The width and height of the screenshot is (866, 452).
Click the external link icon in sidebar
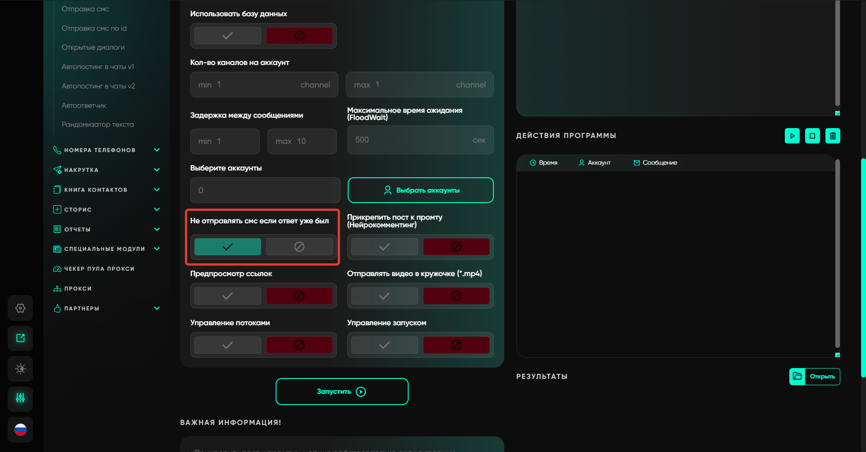point(20,338)
